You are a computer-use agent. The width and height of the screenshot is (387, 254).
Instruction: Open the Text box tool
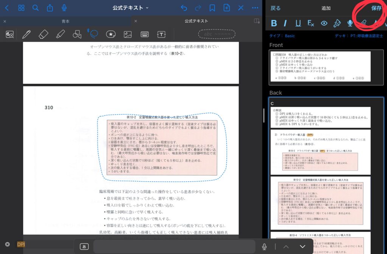(x=161, y=34)
